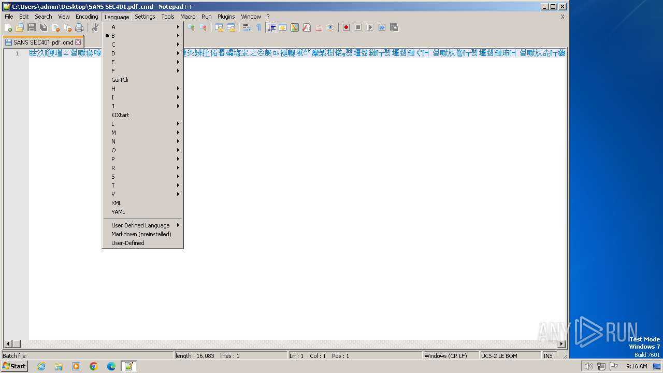Close the SANS SEC401.pdf .cmd tab
This screenshot has height=373, width=663.
78,42
